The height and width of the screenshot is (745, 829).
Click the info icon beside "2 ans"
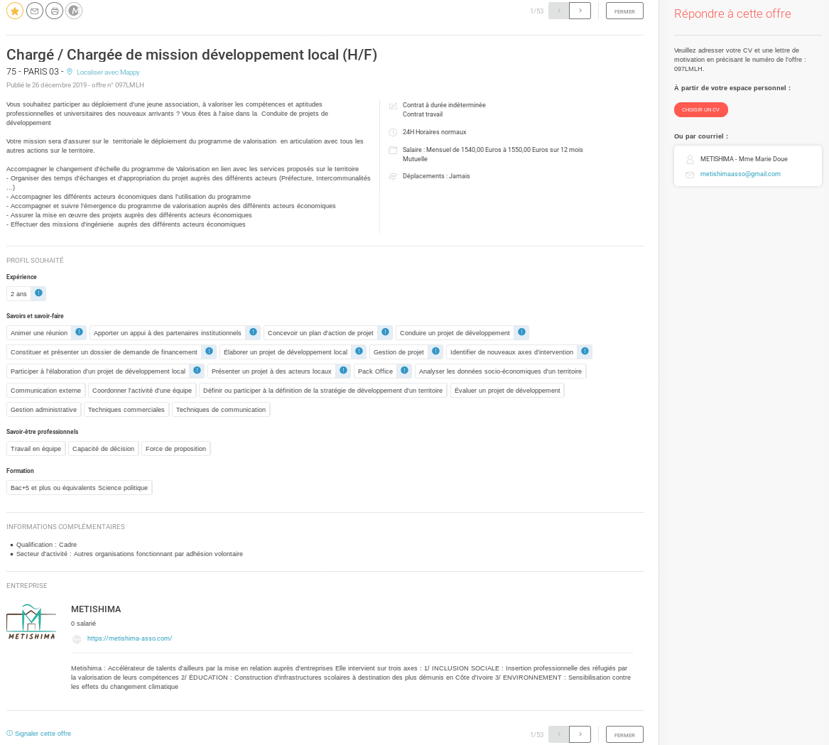(39, 293)
